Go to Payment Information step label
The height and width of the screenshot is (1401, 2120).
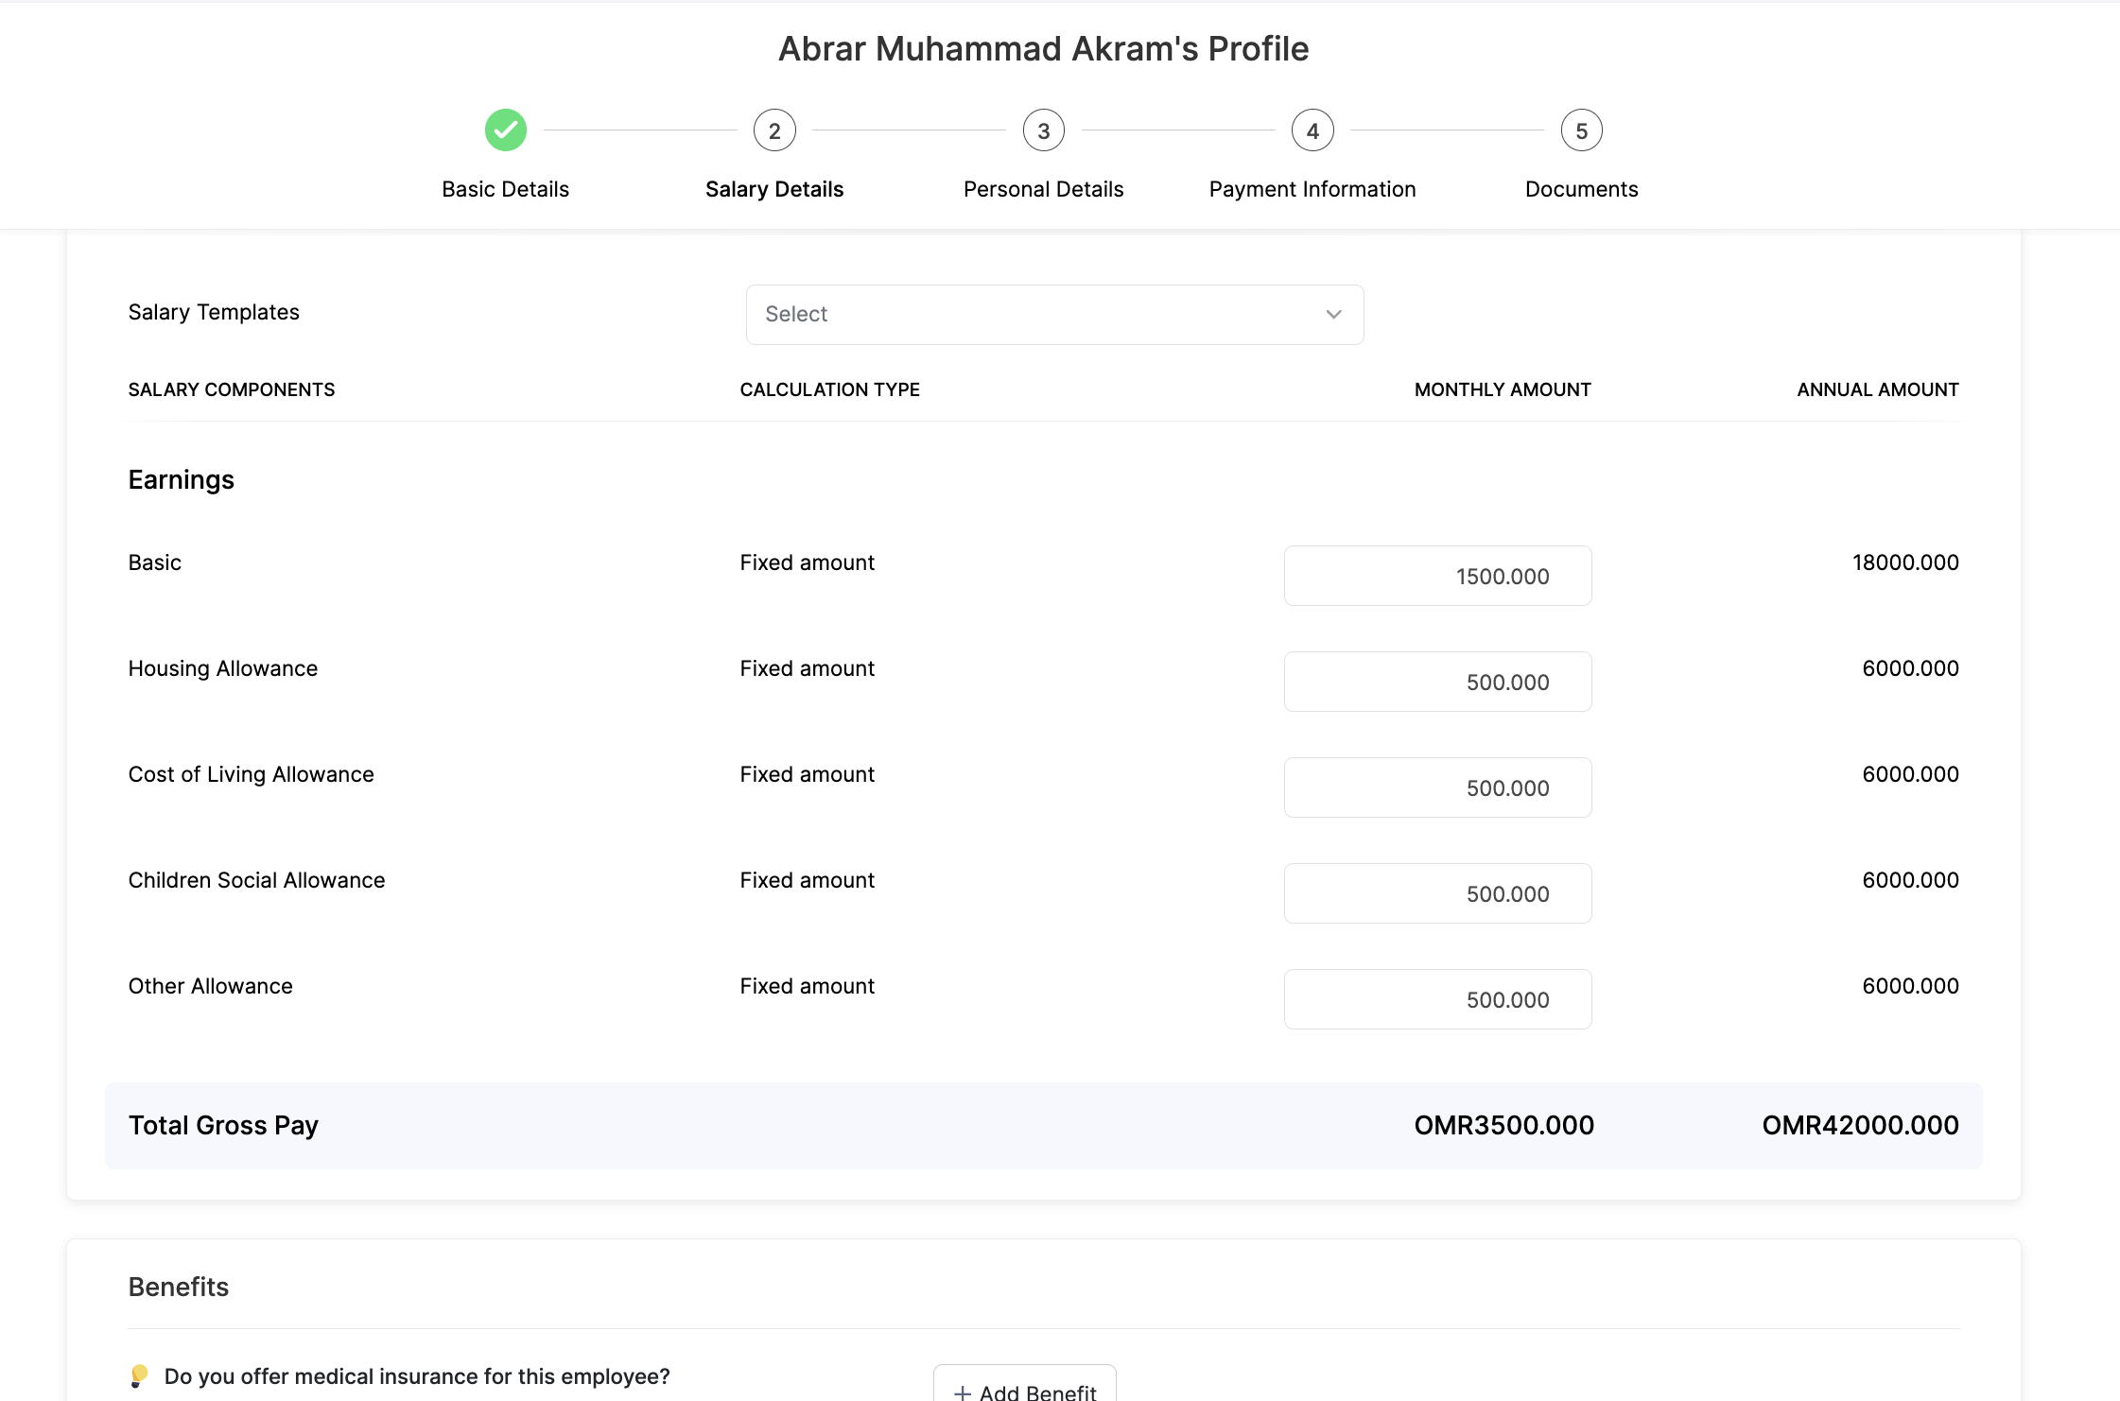(x=1312, y=189)
